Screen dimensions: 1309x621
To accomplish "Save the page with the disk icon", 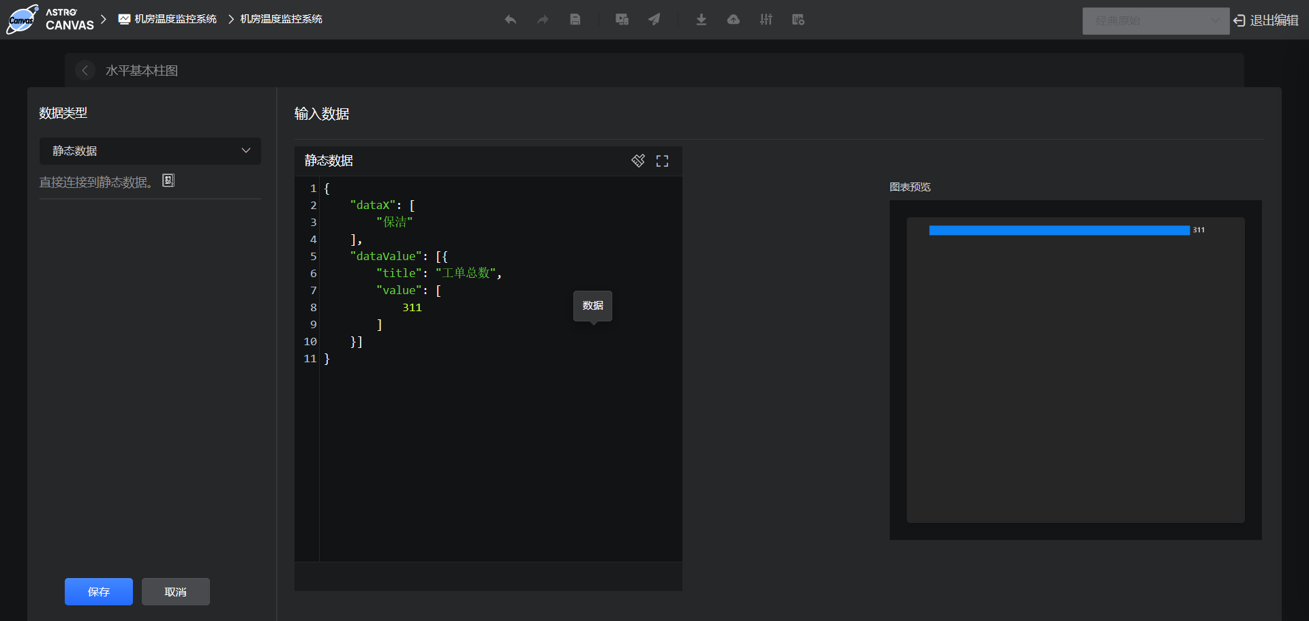I will (x=575, y=20).
